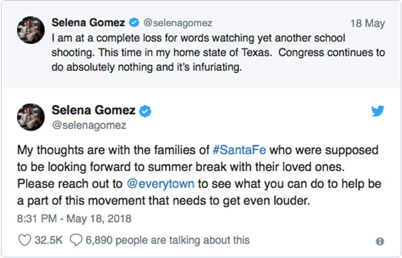Screen dimensions: 402x258
Task: Click the Twitter bird logo icon
Action: (378, 111)
